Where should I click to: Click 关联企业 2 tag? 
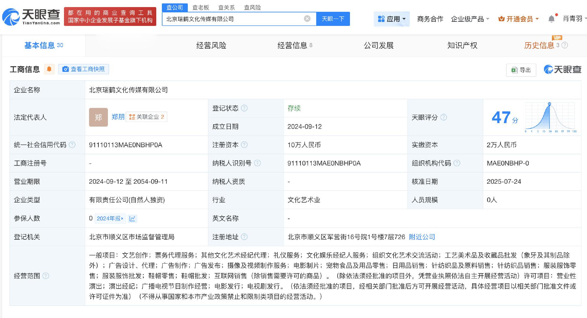(x=147, y=117)
